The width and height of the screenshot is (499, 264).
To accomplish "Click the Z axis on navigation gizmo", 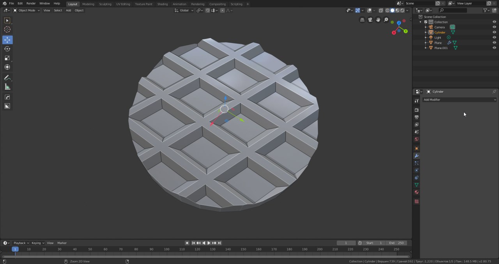I will (x=399, y=23).
